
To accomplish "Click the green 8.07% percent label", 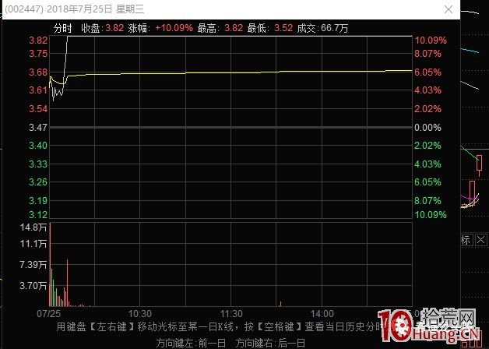I will tap(427, 200).
